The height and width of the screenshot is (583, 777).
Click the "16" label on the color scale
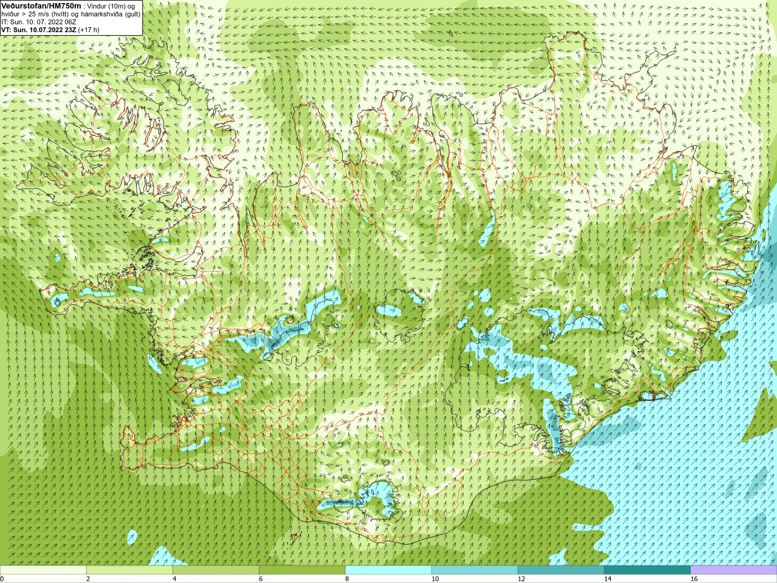694,579
